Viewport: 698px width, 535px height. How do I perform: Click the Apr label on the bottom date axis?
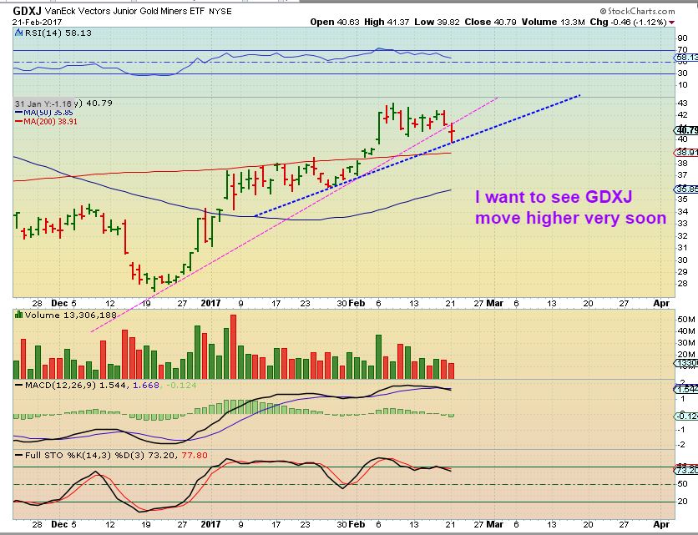(661, 524)
